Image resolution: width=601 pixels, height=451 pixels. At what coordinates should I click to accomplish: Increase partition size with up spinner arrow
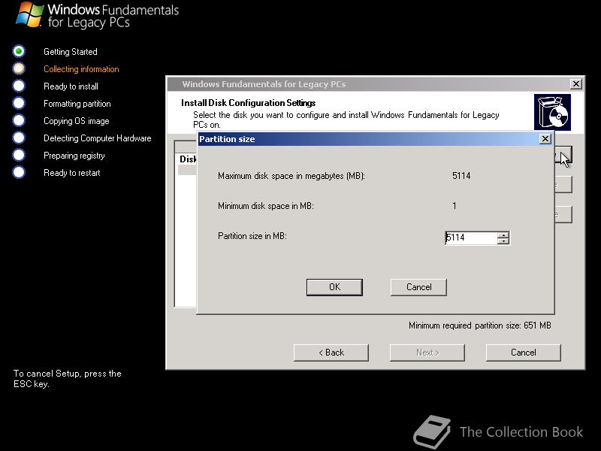(x=503, y=235)
